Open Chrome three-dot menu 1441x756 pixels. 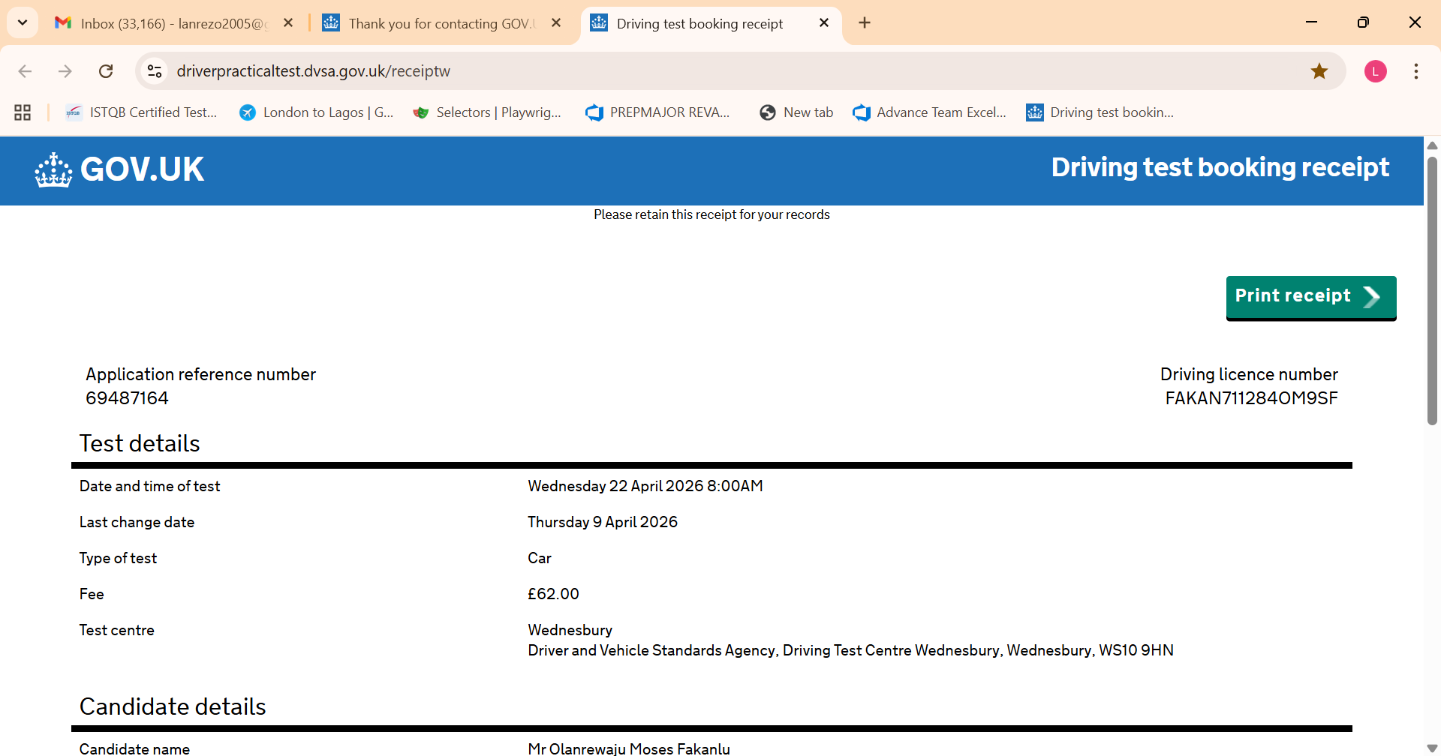pyautogui.click(x=1415, y=71)
